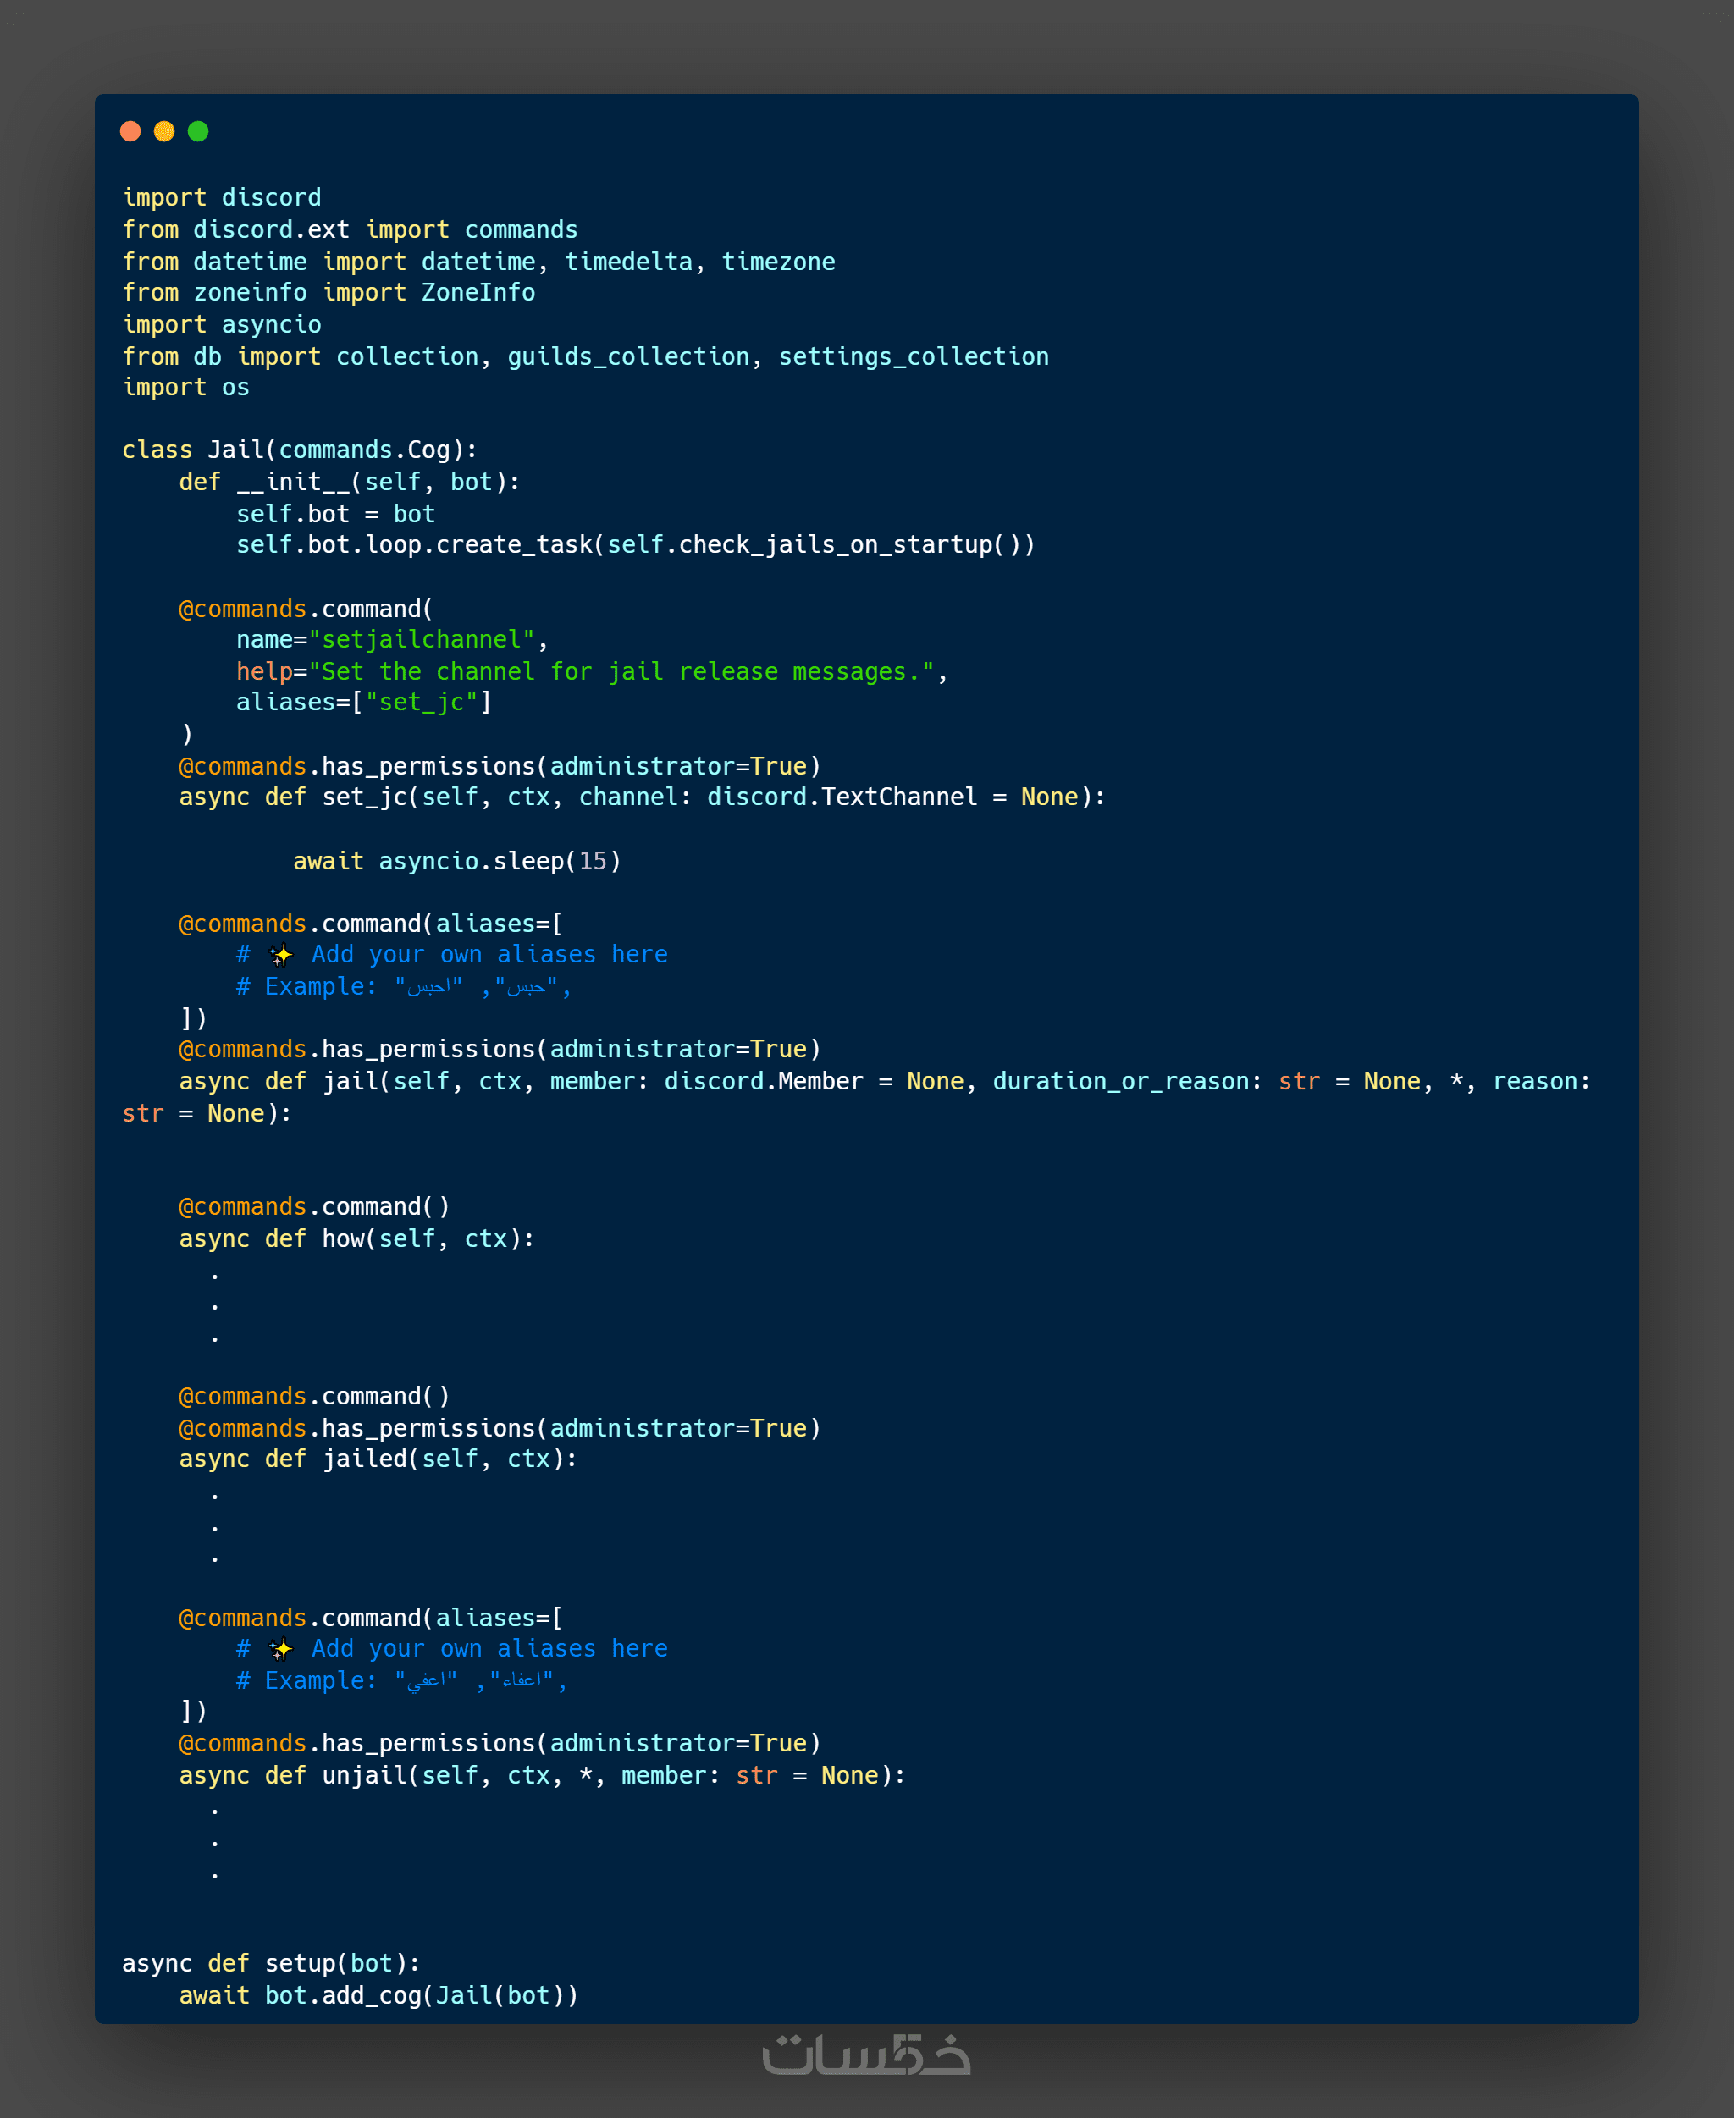Click the sparkle emoji above the unjail command
The width and height of the screenshot is (1734, 2118).
281,1649
